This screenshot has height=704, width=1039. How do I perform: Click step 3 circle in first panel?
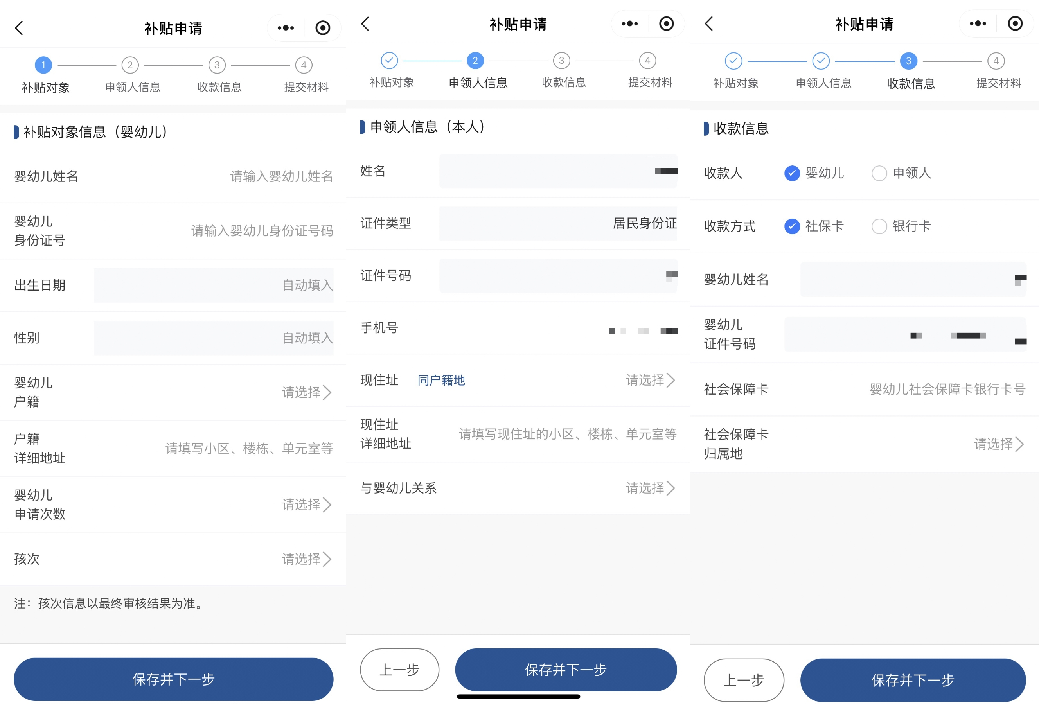pos(217,65)
